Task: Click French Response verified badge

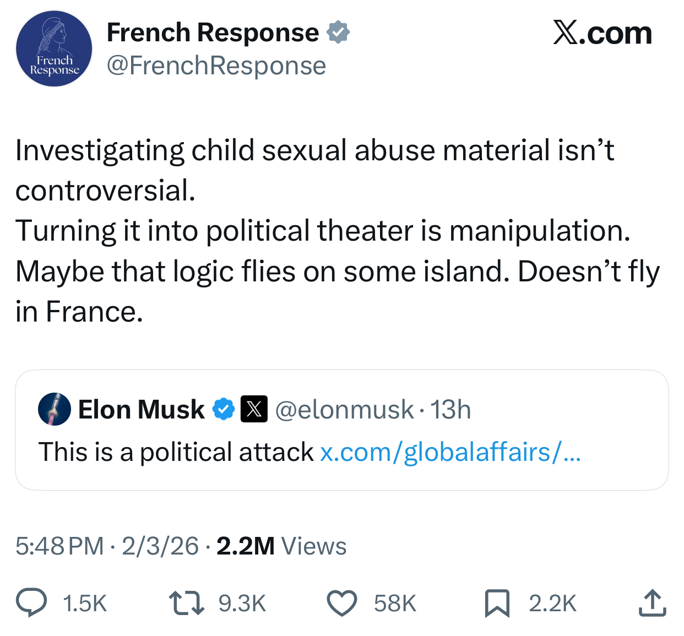Action: click(x=338, y=32)
